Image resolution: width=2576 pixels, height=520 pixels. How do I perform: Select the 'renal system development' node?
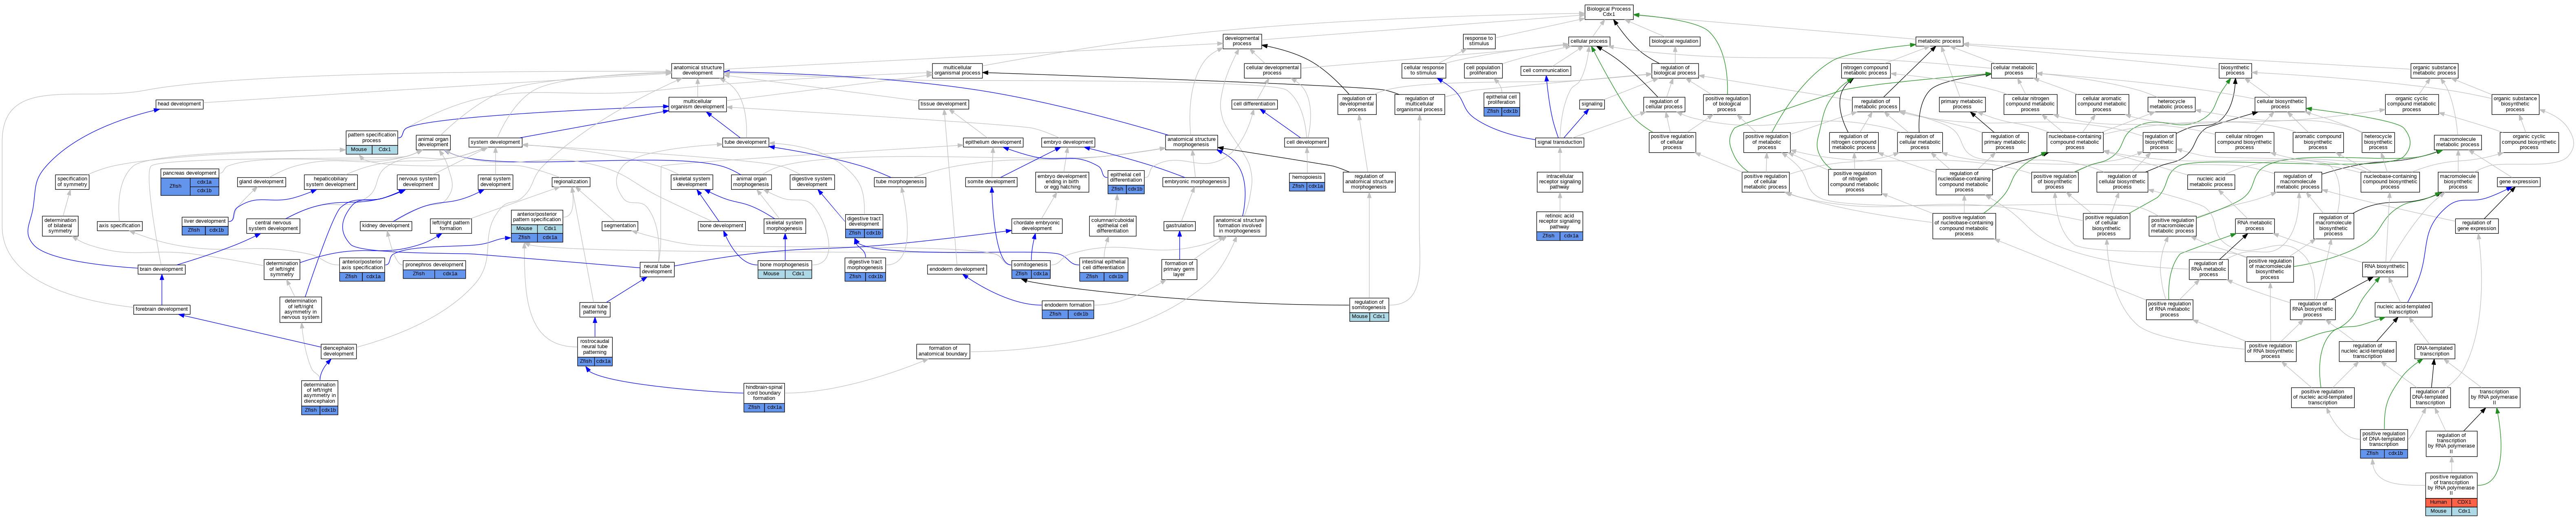click(495, 182)
